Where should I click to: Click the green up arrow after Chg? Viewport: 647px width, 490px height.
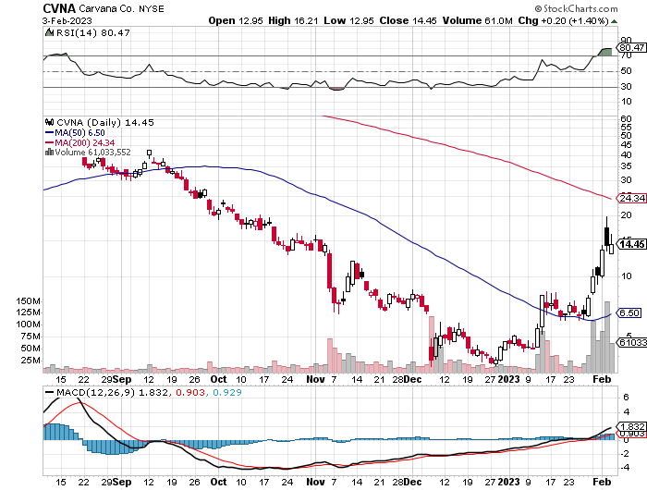click(x=614, y=21)
